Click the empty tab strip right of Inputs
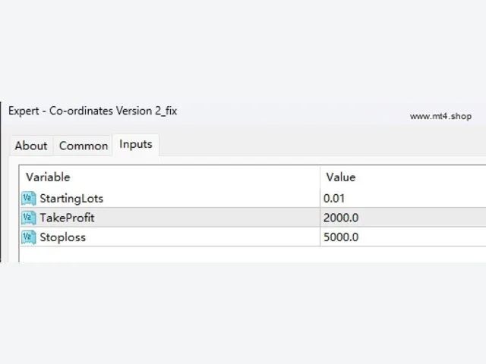The width and height of the screenshot is (486, 364). pyautogui.click(x=322, y=146)
